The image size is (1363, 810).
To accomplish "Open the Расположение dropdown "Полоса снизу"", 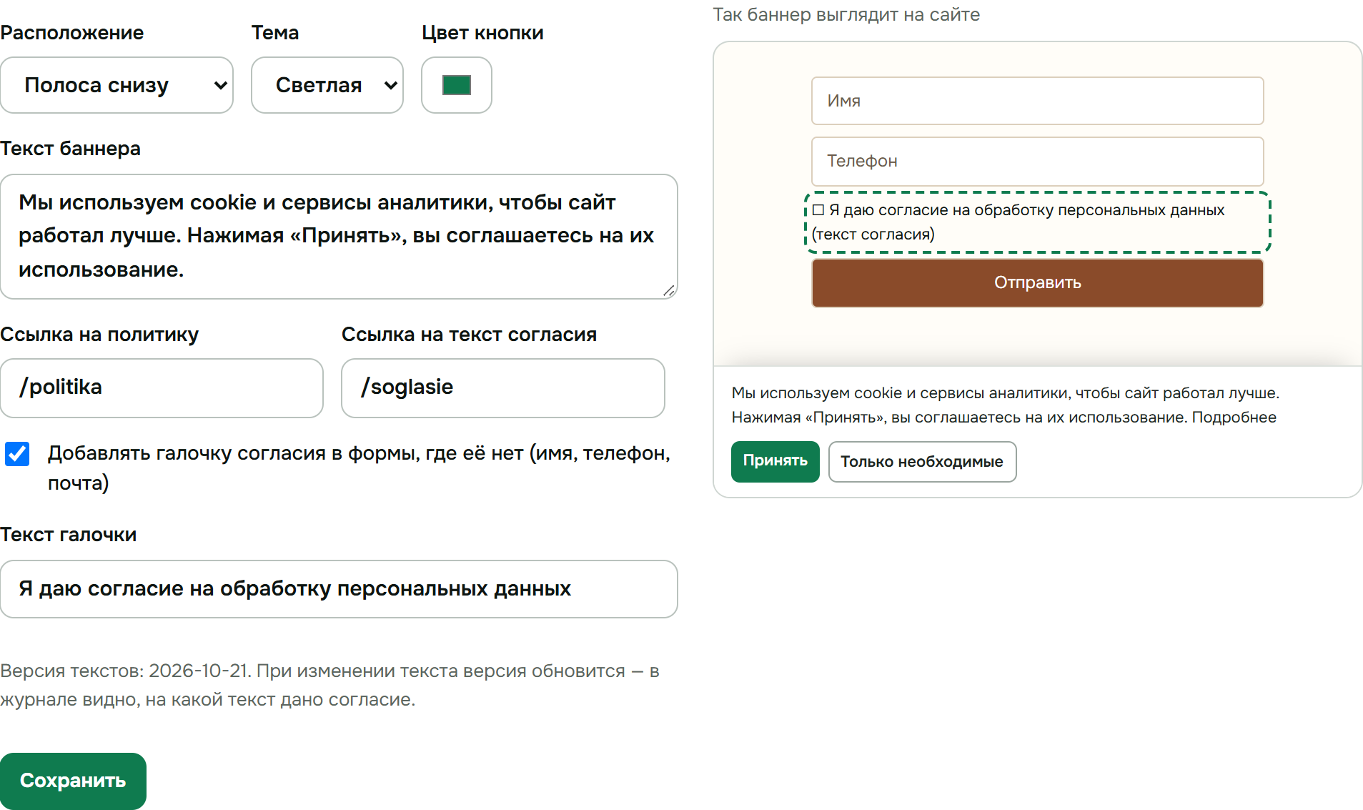I will tap(117, 85).
